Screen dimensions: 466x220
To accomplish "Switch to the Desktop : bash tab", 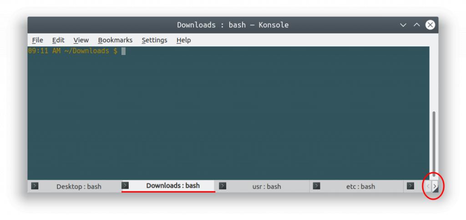I will 79,186.
